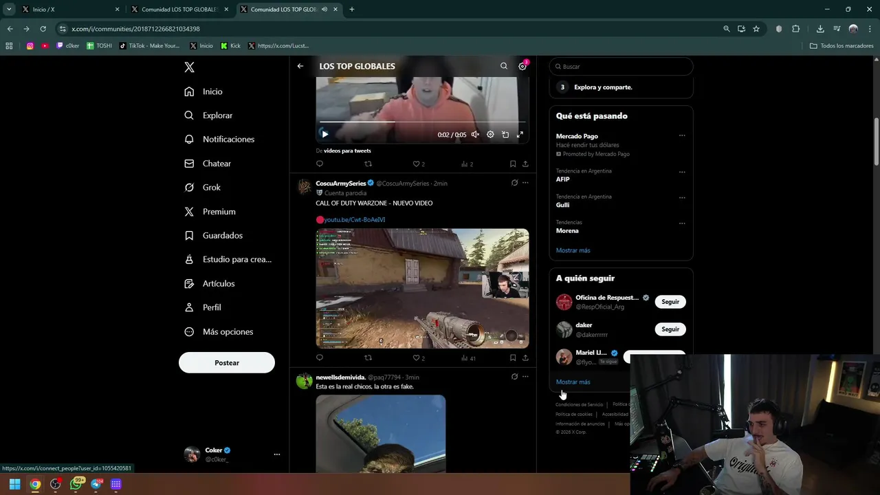Viewport: 880px width, 495px height.
Task: Click the Postear button
Action: (227, 362)
